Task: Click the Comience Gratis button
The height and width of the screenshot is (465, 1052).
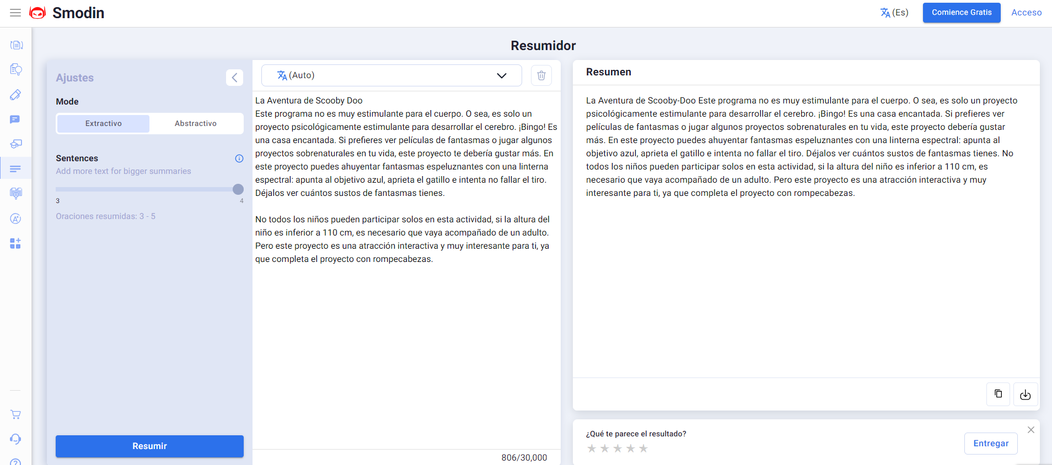Action: [x=962, y=13]
